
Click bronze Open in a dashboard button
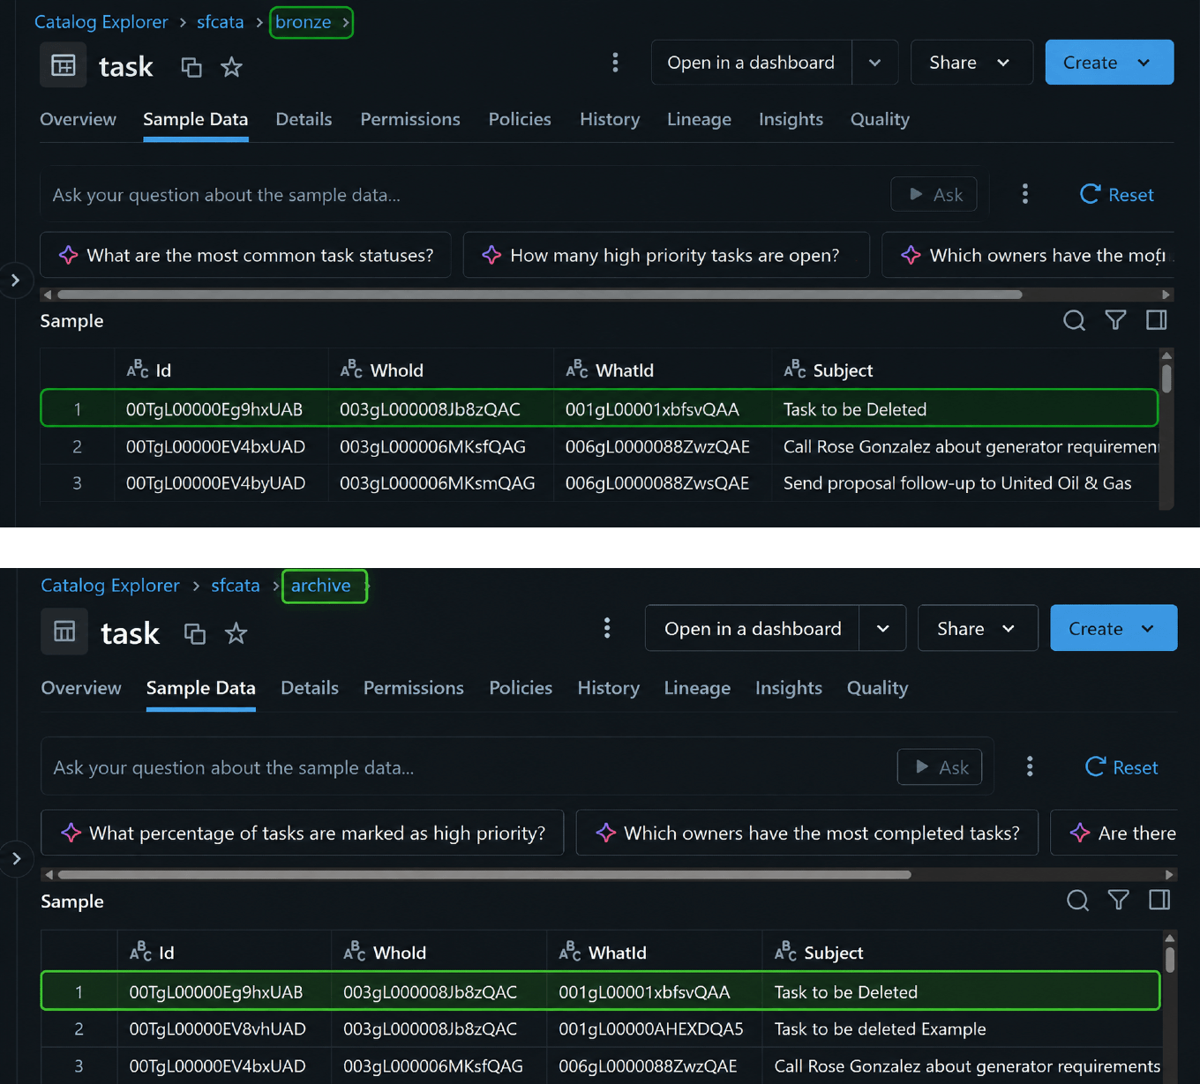click(751, 63)
